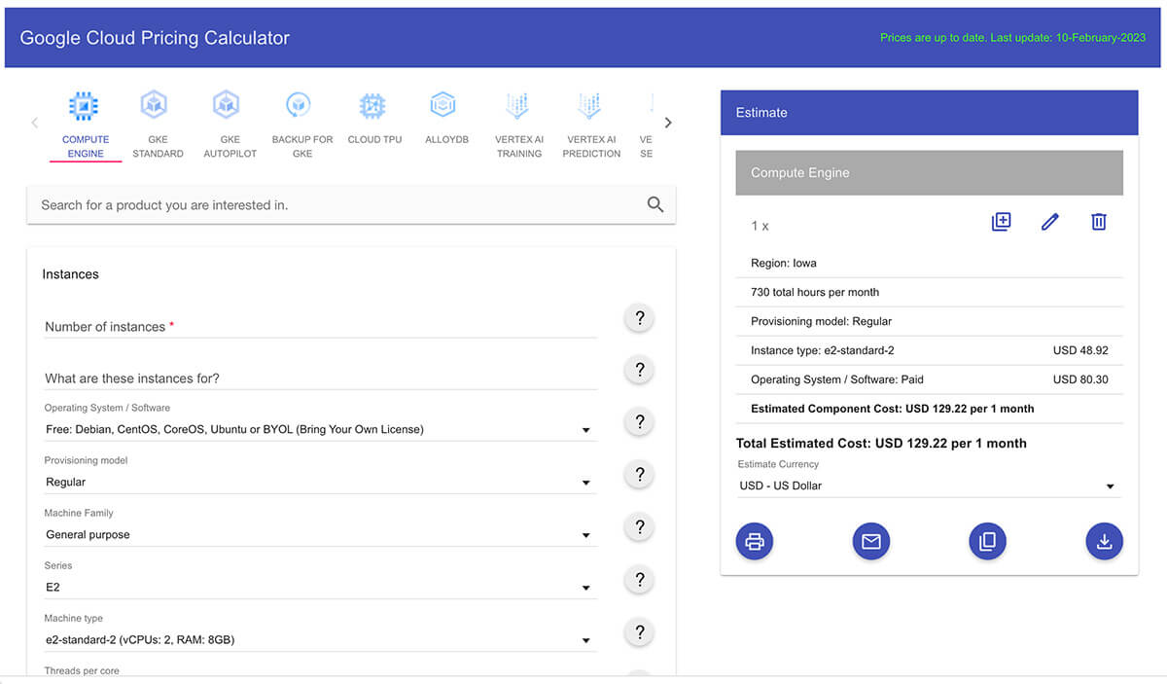Open the Vertex AI Training tab
The height and width of the screenshot is (684, 1167).
[x=518, y=124]
